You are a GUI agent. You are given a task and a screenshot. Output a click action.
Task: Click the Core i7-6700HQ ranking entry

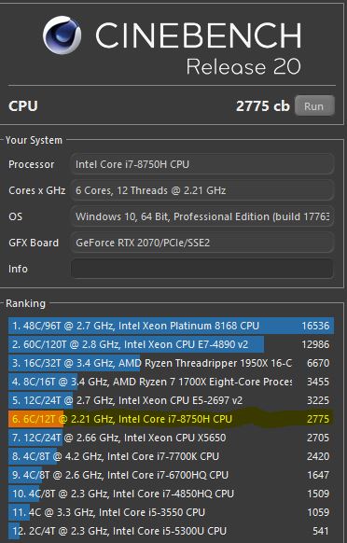[171, 475]
